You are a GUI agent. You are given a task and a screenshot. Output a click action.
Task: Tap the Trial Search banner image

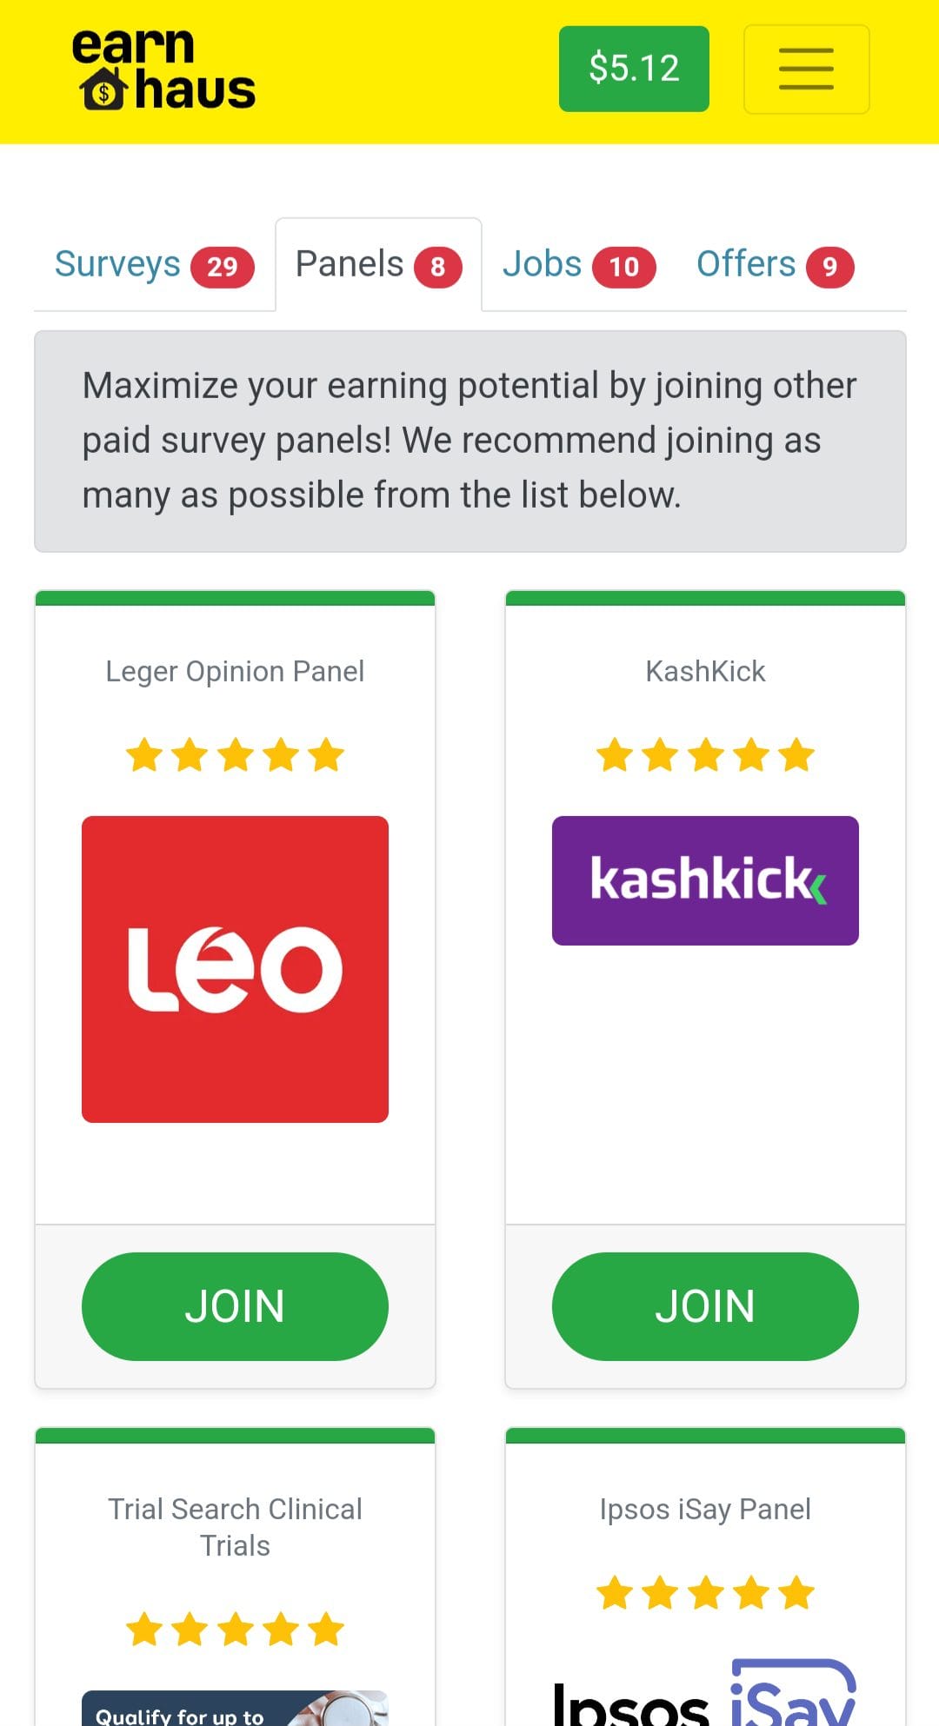coord(235,1709)
